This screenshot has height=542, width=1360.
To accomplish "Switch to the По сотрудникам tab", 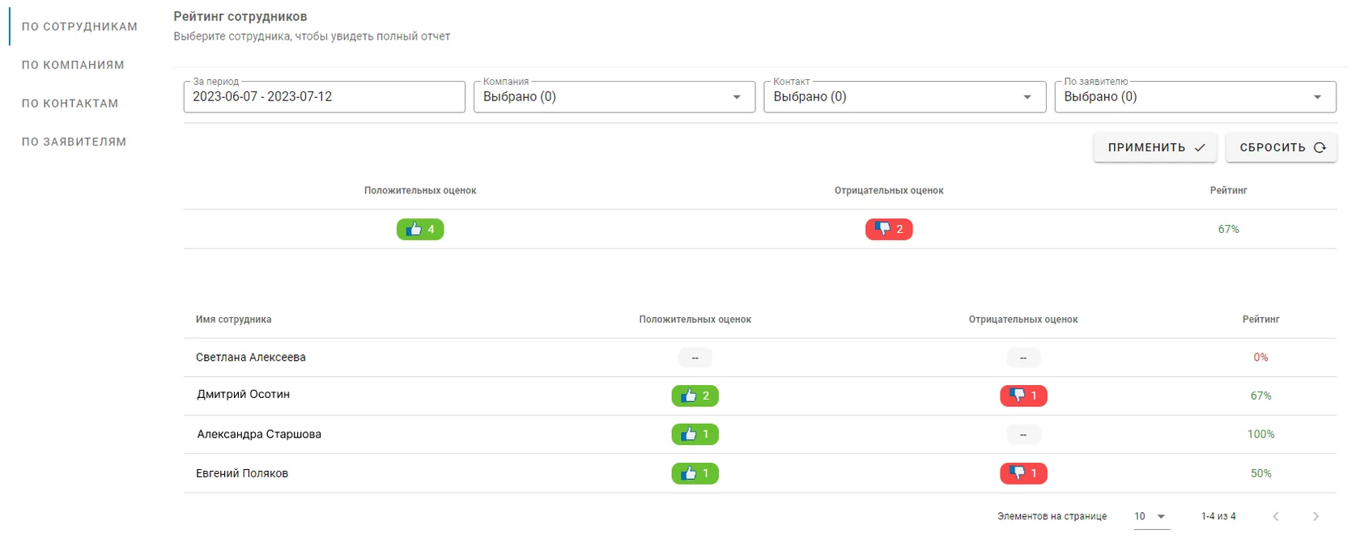I will tap(79, 27).
